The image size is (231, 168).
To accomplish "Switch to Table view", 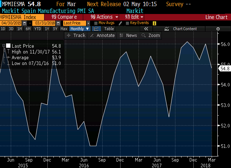I will [x=109, y=29].
